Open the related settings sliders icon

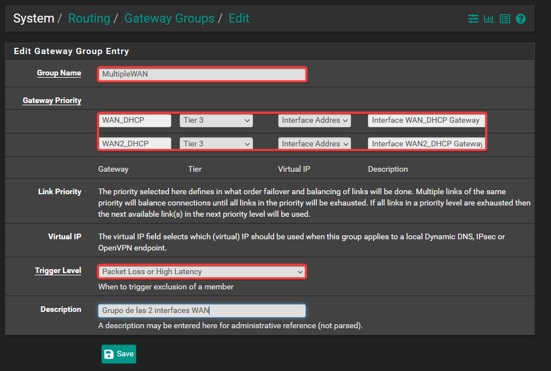[x=473, y=19]
